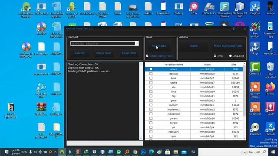Open the Firefox desktop icon

(x=270, y=88)
